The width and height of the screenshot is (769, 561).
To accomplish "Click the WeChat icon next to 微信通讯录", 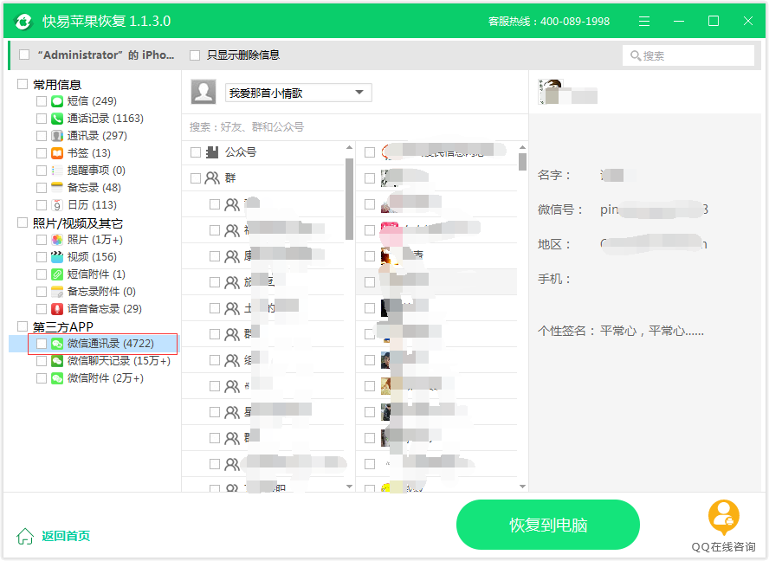I will [57, 344].
